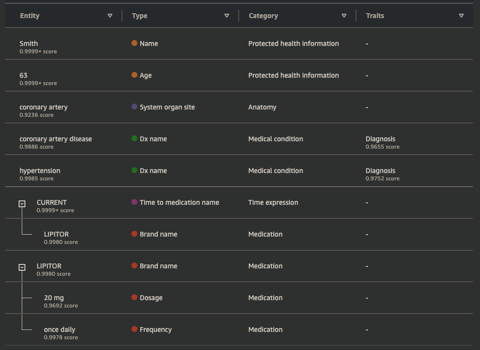Click the magenta dot beside Time to medication name
This screenshot has height=350, width=480.
click(134, 202)
